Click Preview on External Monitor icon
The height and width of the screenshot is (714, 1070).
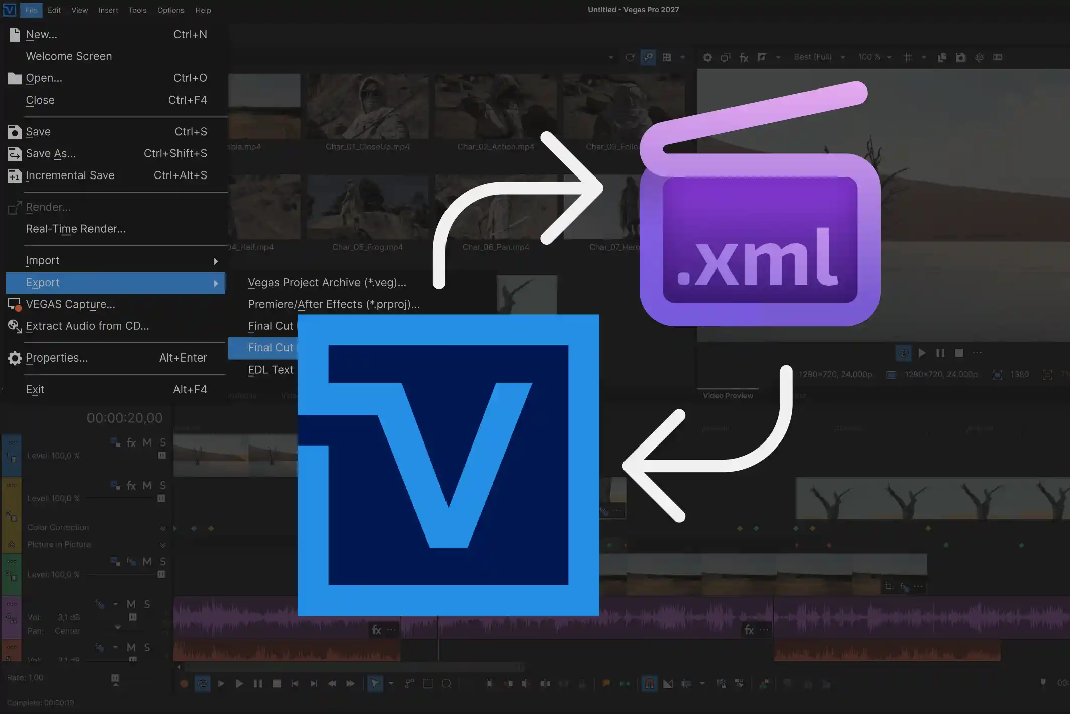point(725,57)
